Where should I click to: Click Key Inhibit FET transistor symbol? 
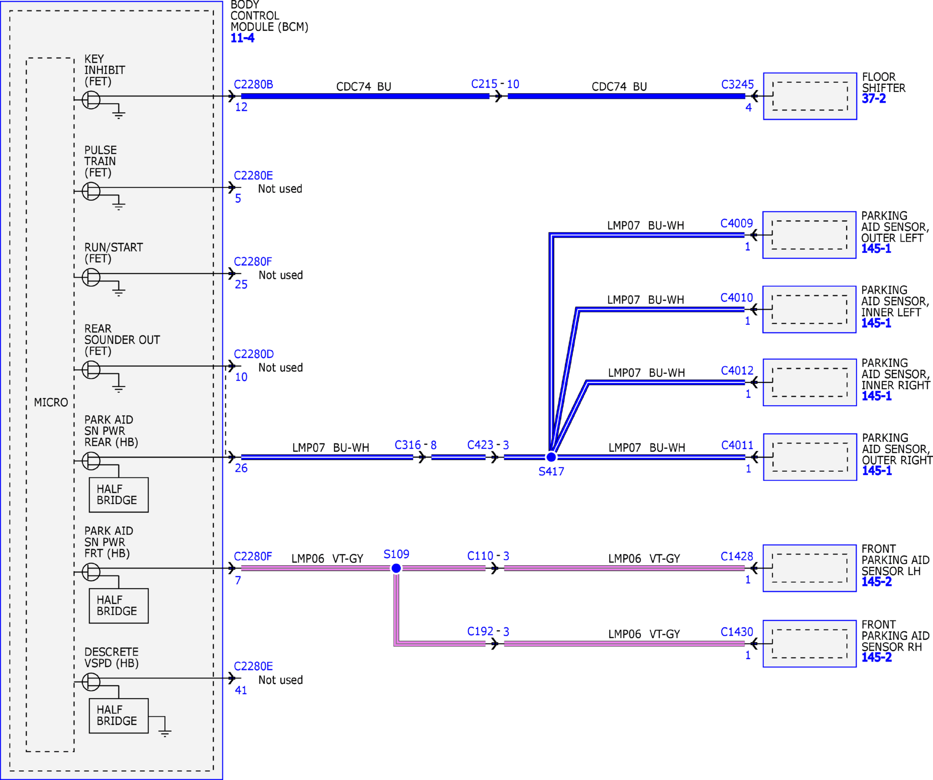tap(91, 100)
